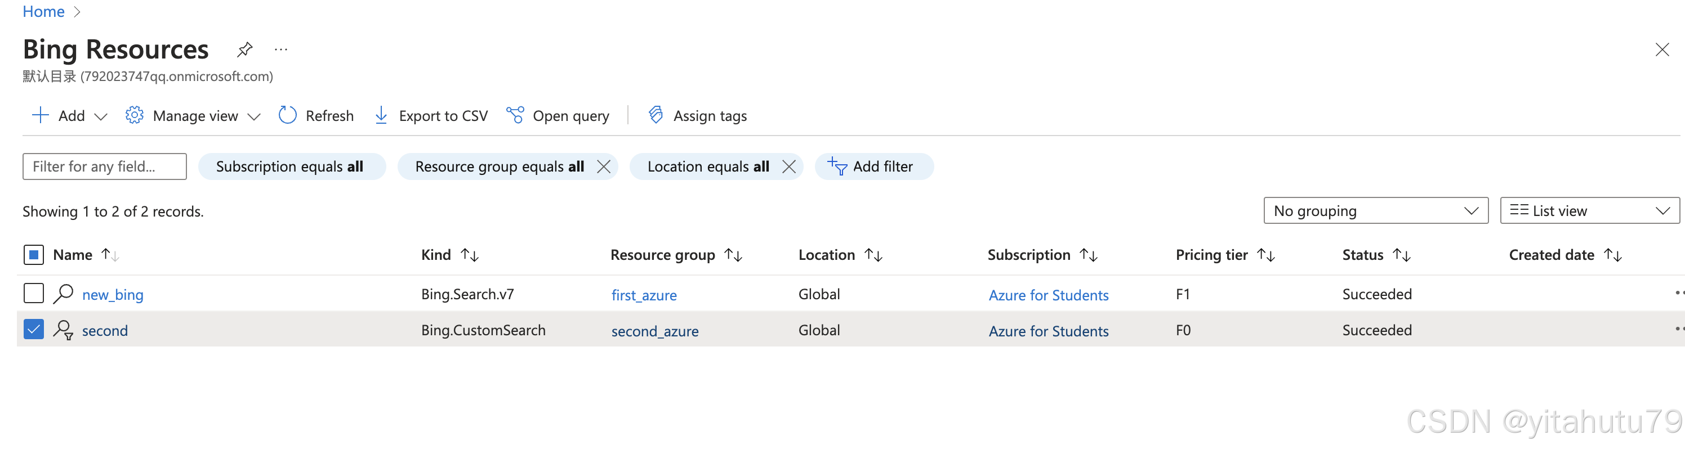Screen dimensions: 1685x450
Task: Pin the Bing Resources page
Action: pos(244,49)
